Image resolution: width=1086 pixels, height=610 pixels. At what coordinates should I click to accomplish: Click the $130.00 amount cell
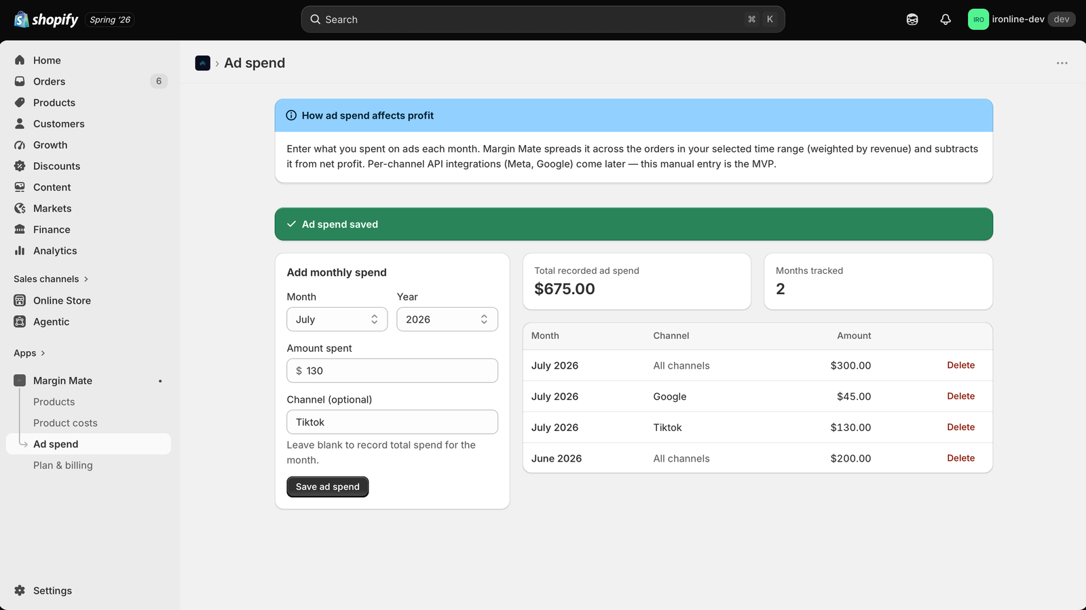click(x=850, y=428)
